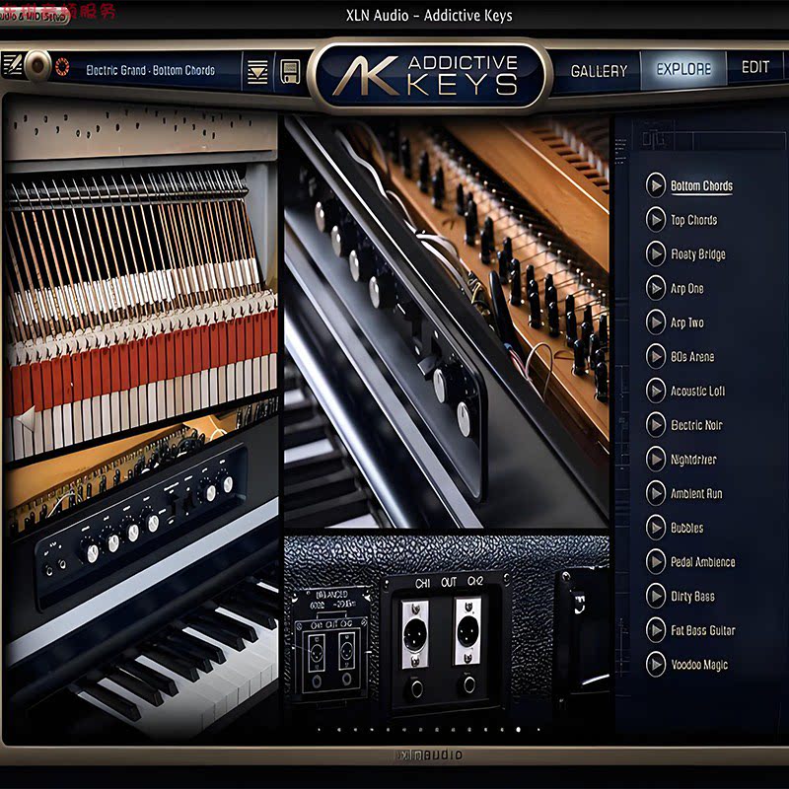789x789 pixels.
Task: Play the 80s Arena preview
Action: (656, 356)
